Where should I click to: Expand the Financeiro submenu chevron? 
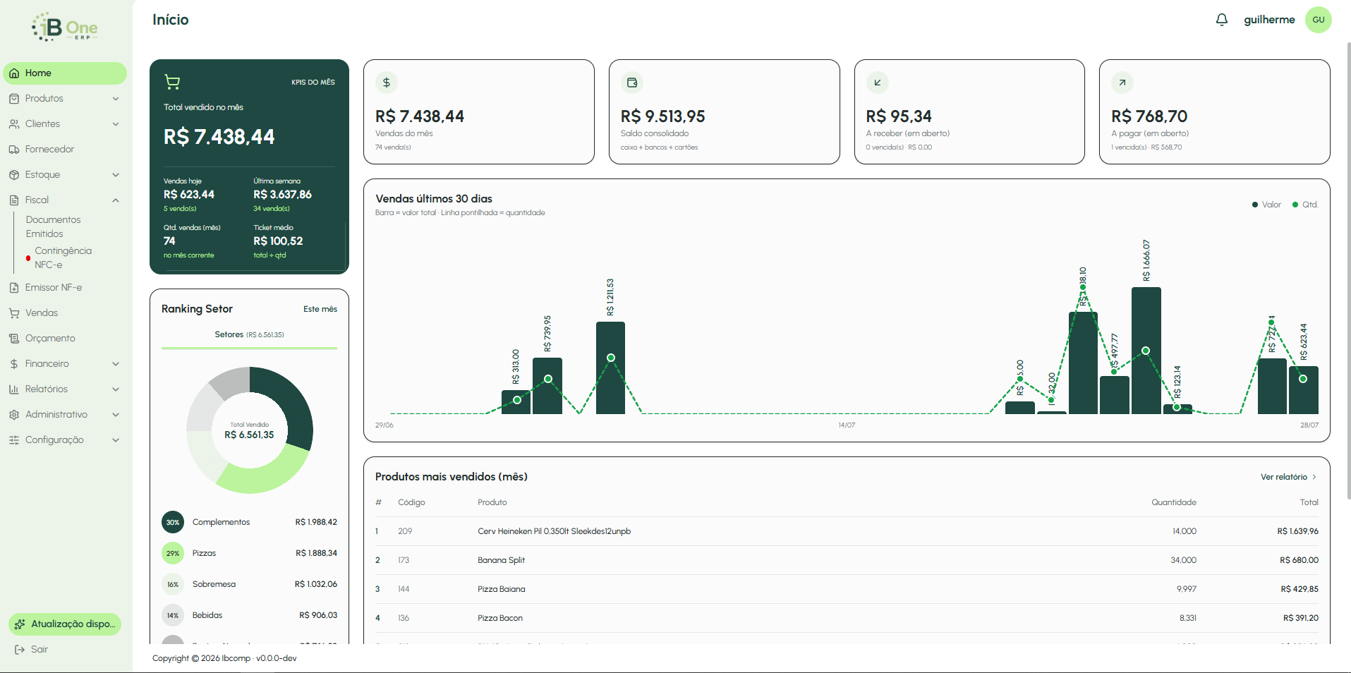116,364
